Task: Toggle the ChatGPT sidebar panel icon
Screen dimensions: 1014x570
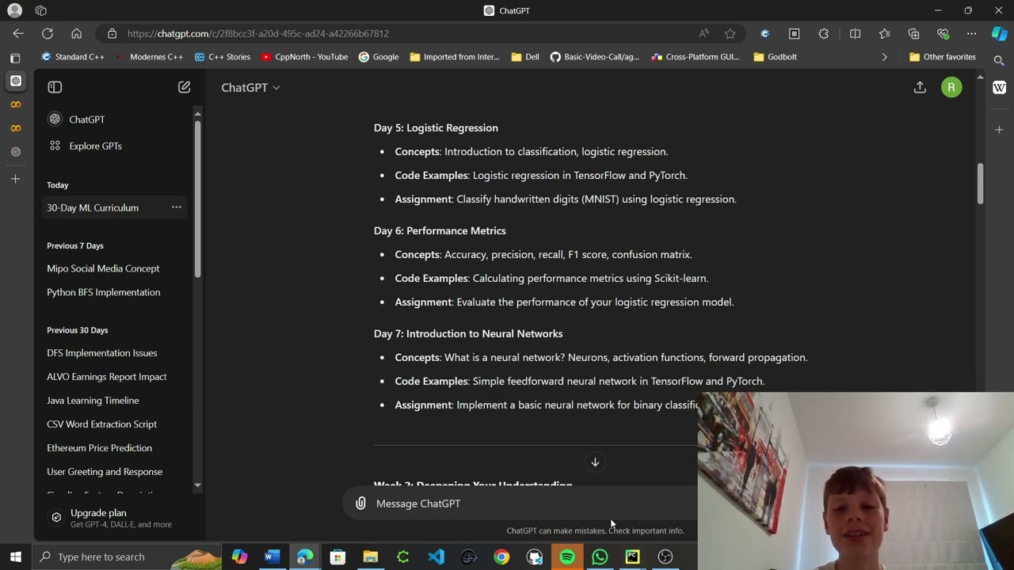Action: coord(55,87)
